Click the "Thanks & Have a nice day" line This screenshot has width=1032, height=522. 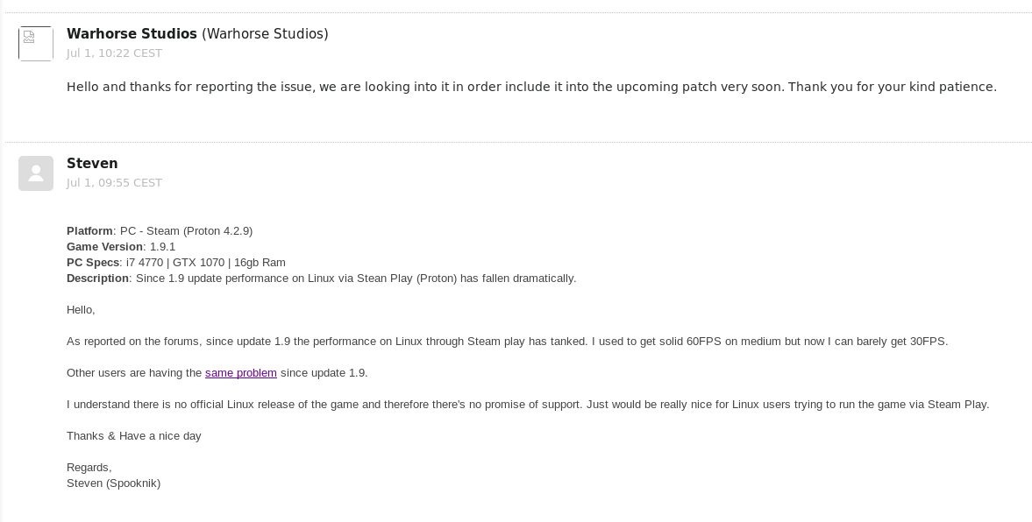(x=133, y=436)
